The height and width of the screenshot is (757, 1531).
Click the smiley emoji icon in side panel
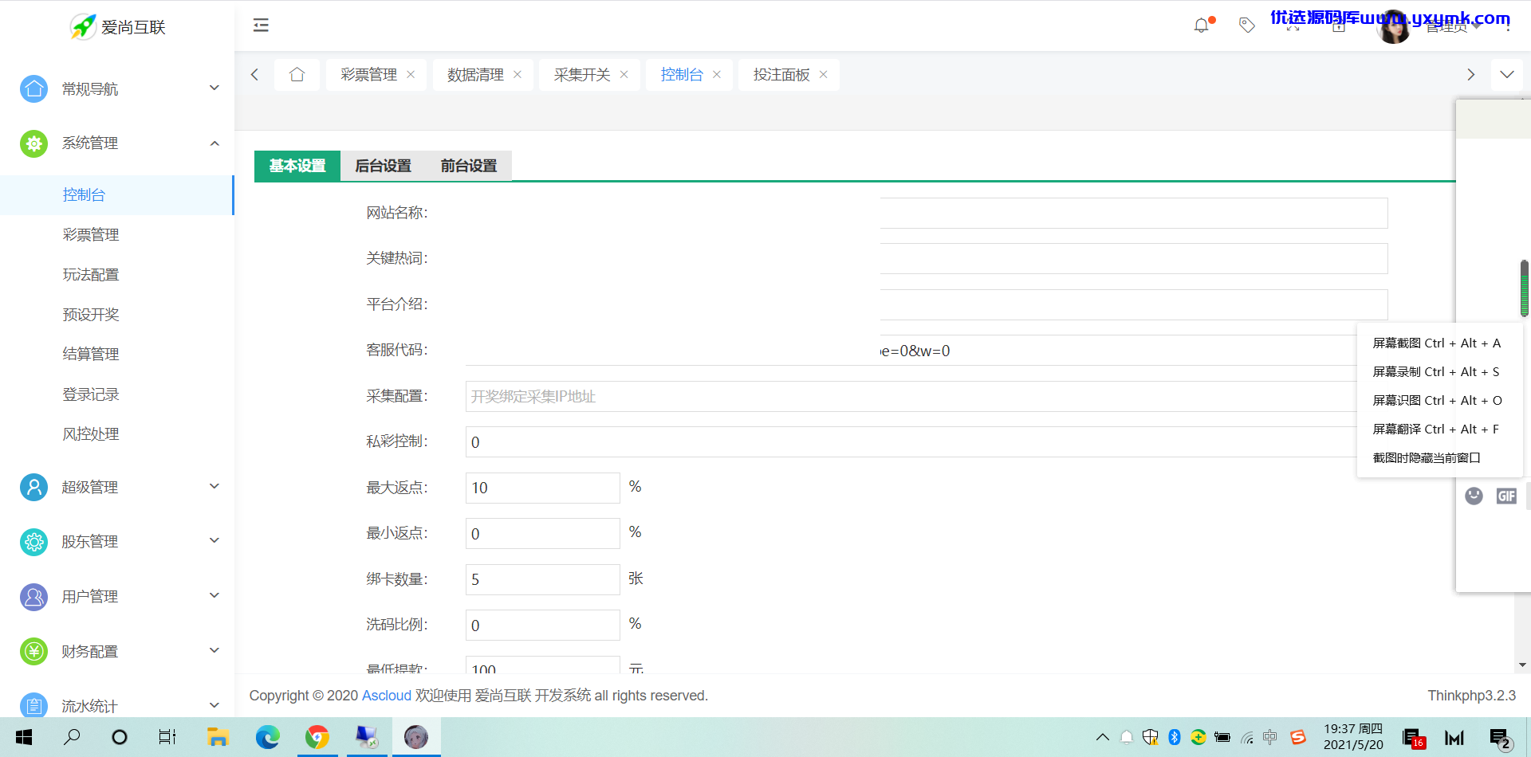click(x=1474, y=496)
